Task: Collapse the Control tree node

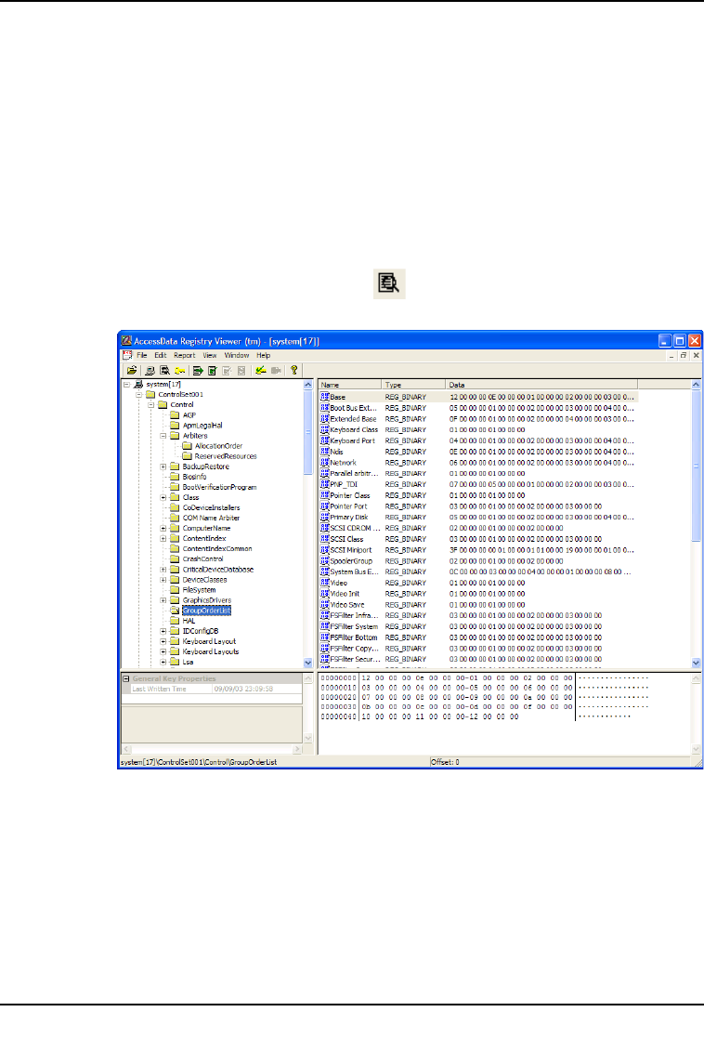Action: [x=150, y=404]
